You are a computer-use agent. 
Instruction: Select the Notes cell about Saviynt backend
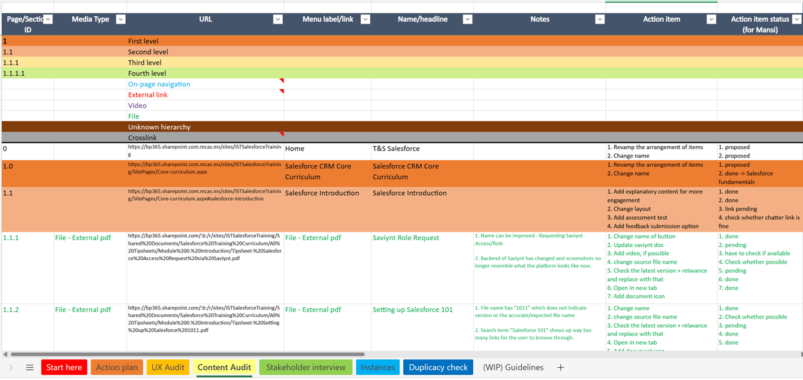pos(540,268)
